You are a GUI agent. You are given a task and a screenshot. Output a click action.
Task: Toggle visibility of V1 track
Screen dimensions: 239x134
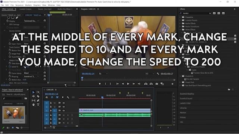click(63, 111)
